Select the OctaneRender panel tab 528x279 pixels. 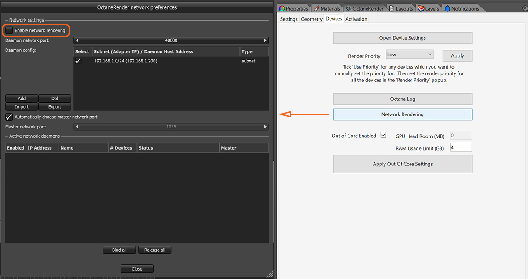tap(364, 8)
